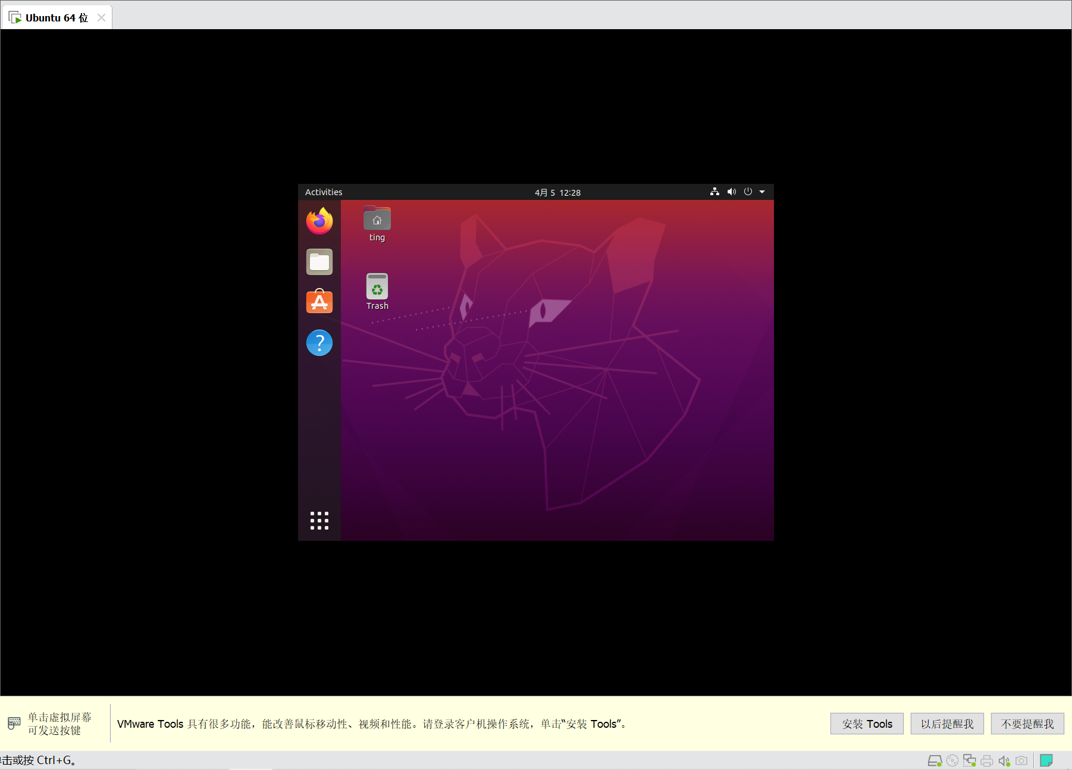Select the Trash desktop icon
This screenshot has width=1072, height=770.
(377, 292)
